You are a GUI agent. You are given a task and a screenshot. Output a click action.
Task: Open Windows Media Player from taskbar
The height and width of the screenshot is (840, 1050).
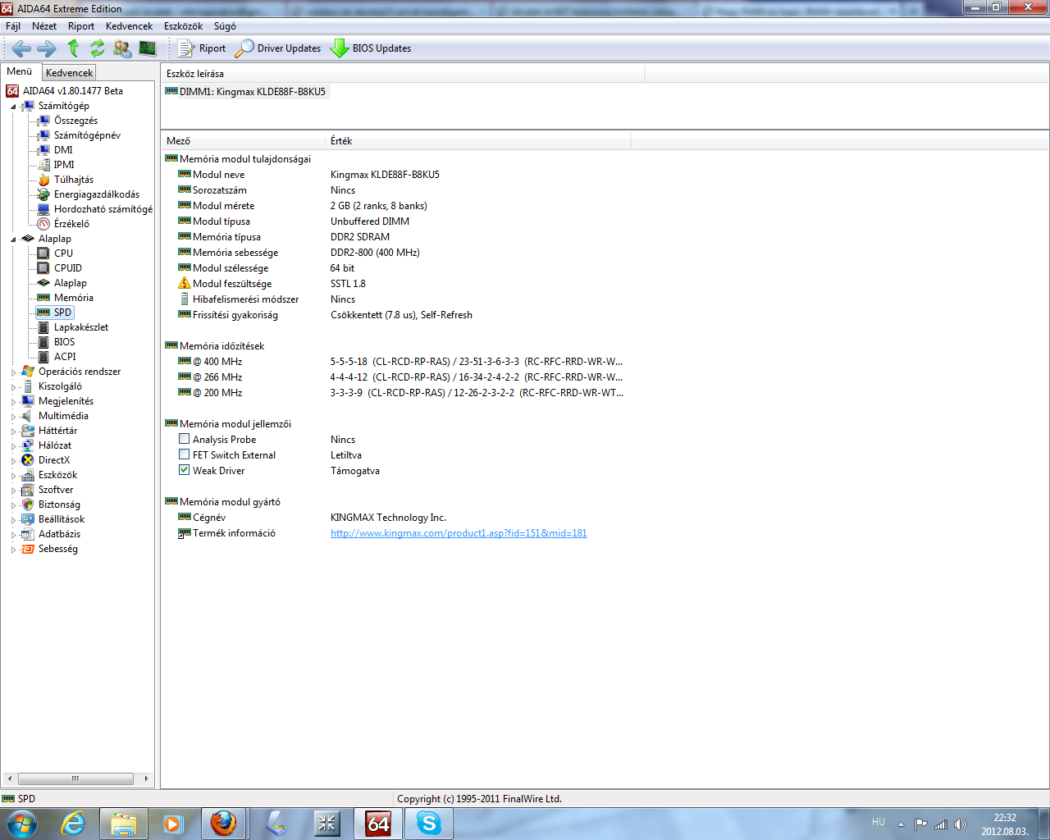click(x=173, y=823)
